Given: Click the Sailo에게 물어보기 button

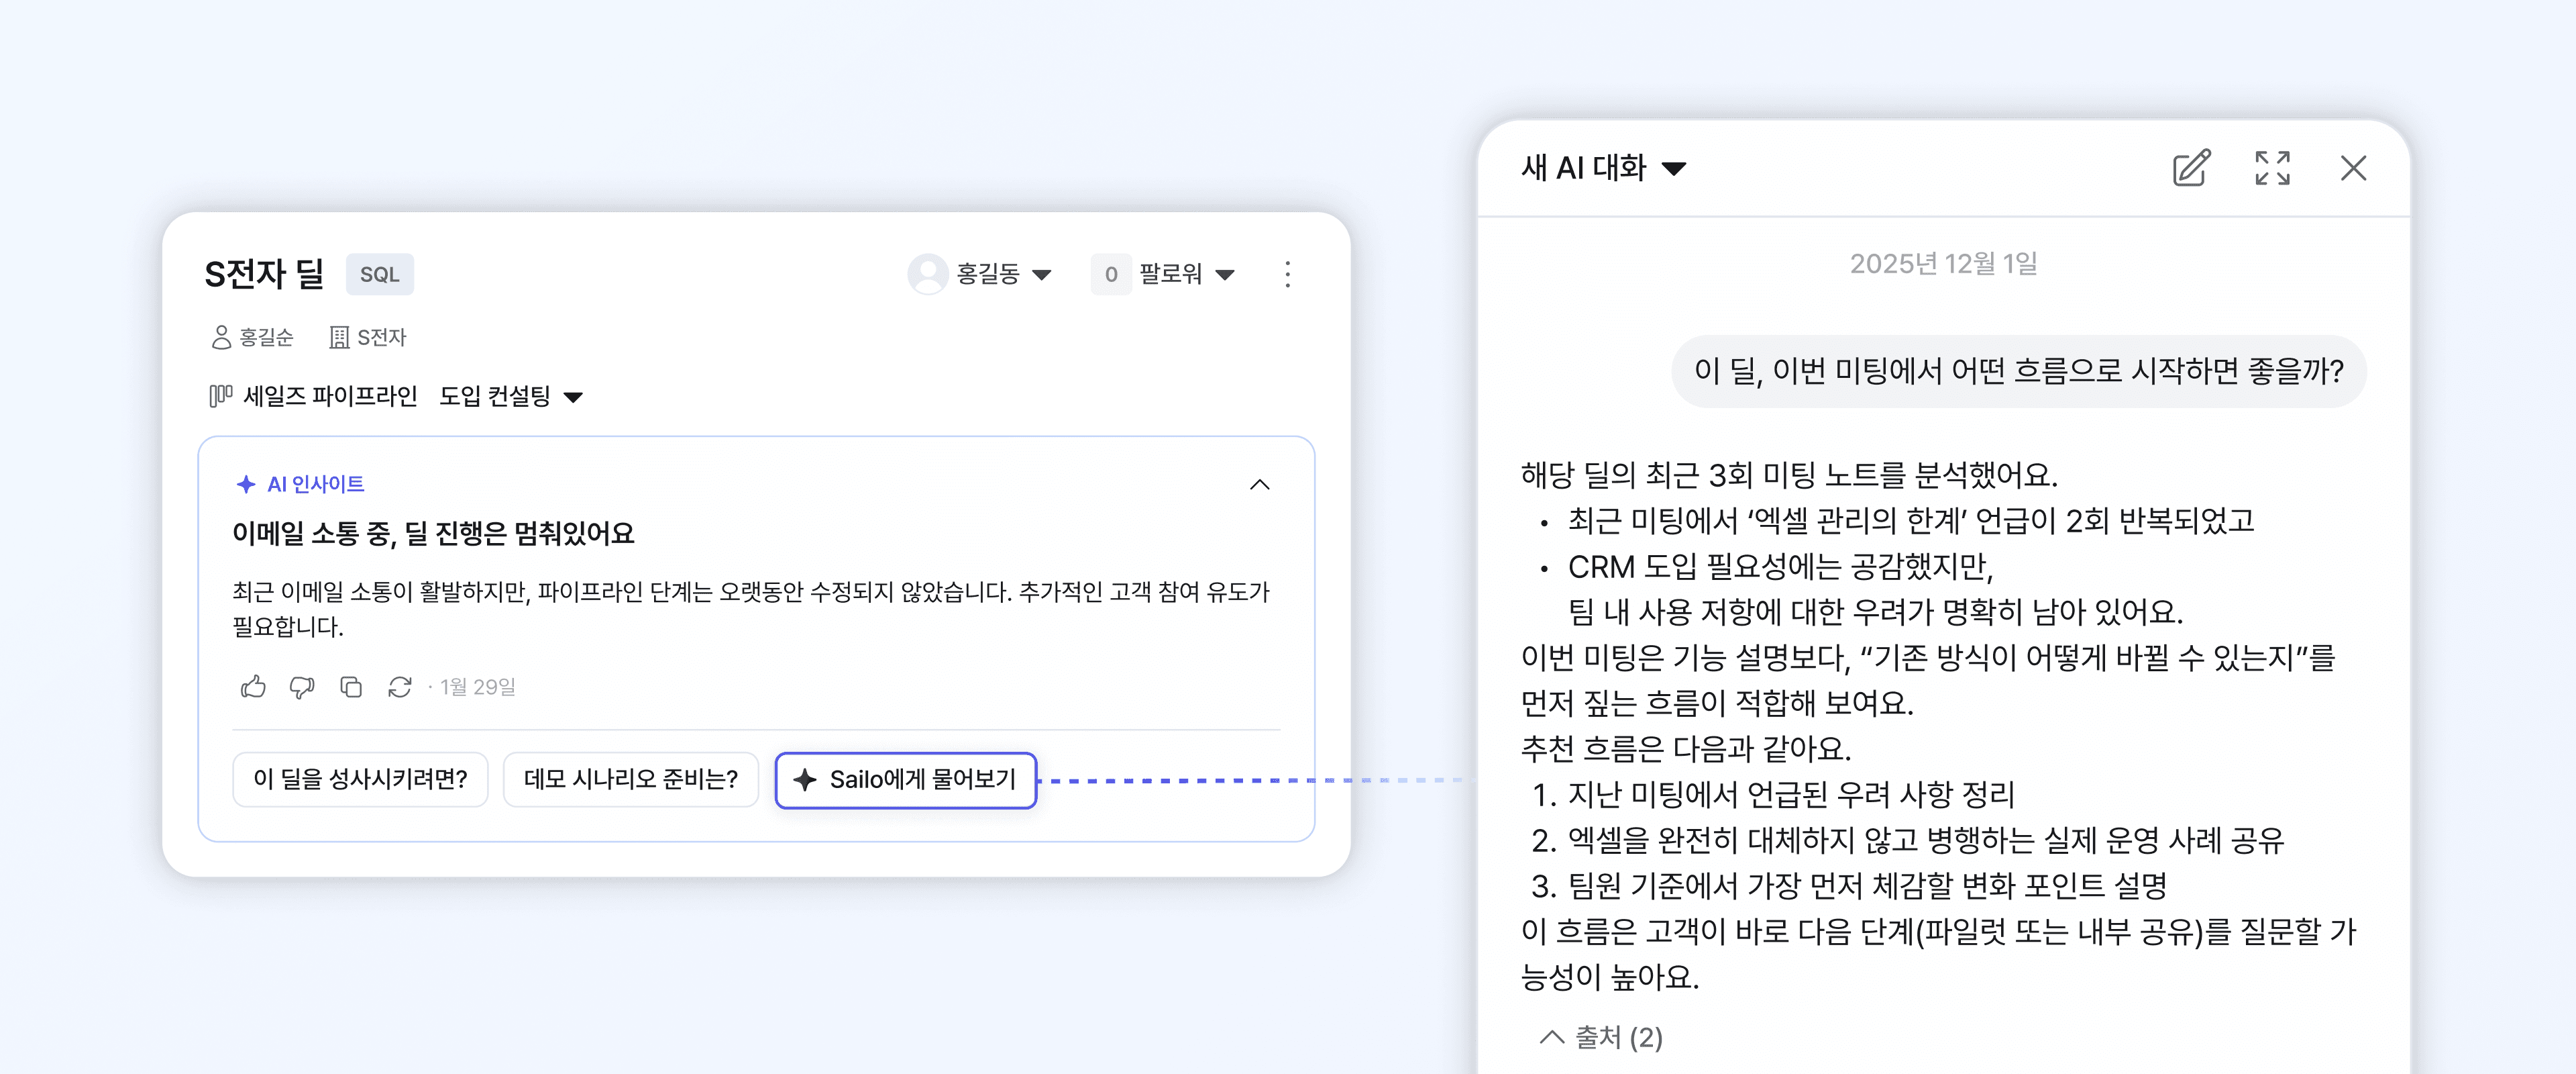Looking at the screenshot, I should point(905,780).
